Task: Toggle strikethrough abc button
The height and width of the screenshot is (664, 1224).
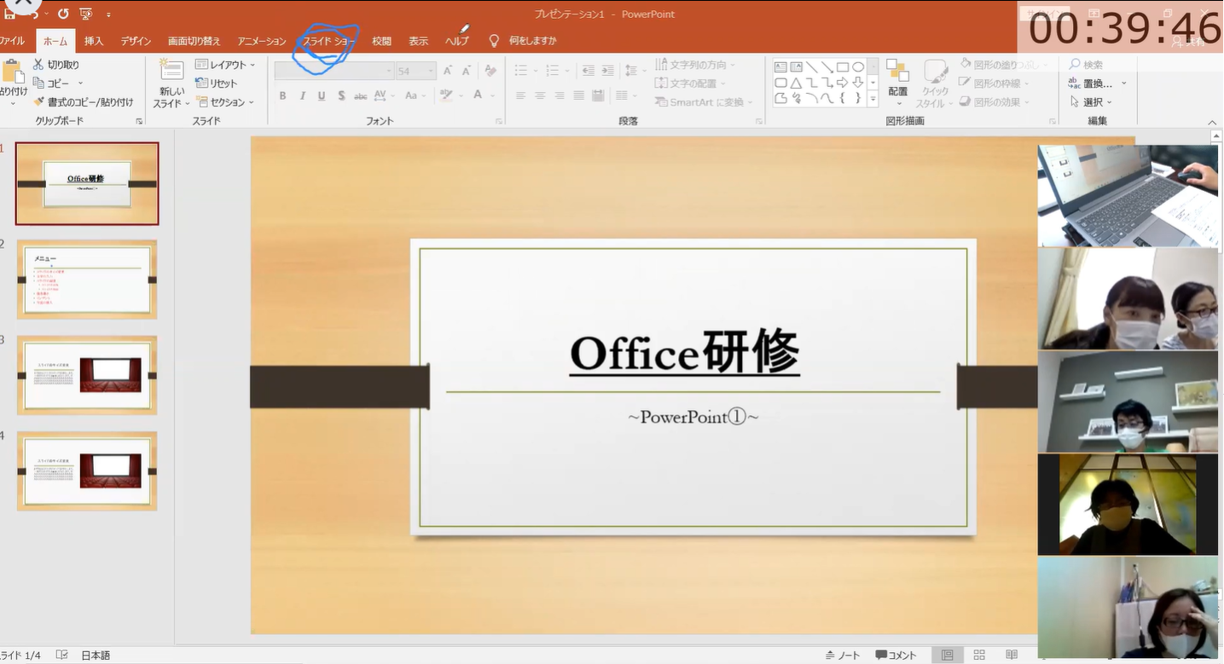Action: point(361,95)
